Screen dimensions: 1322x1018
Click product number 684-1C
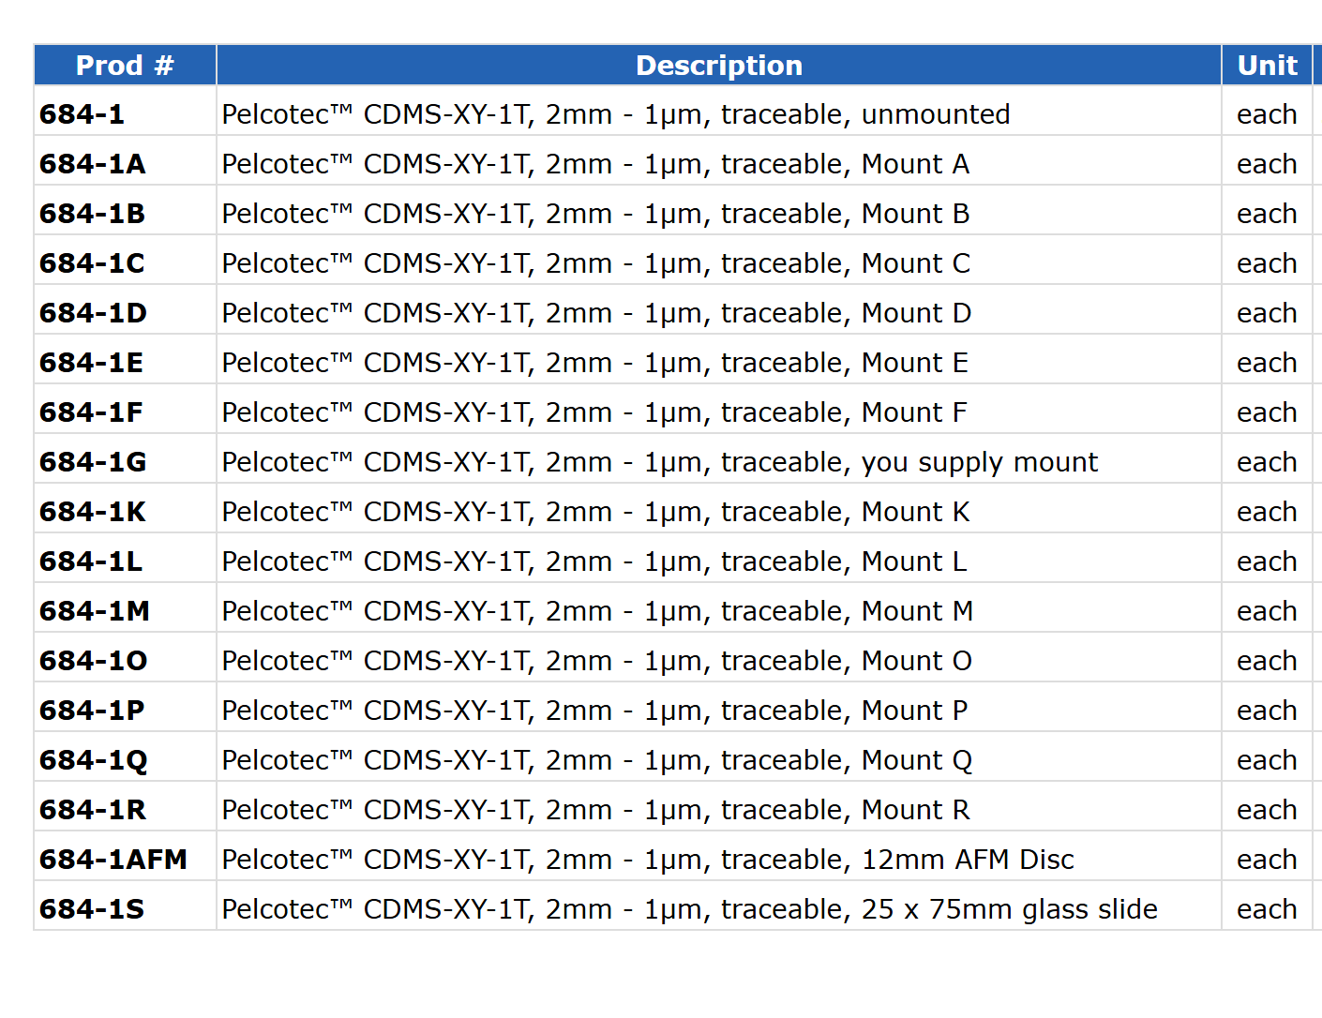(92, 263)
